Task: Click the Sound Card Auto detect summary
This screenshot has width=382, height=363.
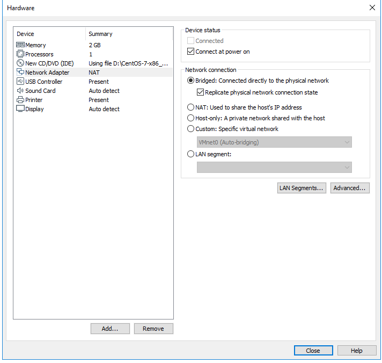Action: (104, 91)
